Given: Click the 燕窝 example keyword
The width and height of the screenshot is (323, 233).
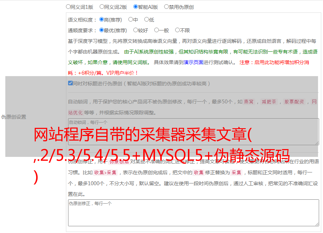Looking at the screenshot, I should point(249,102).
